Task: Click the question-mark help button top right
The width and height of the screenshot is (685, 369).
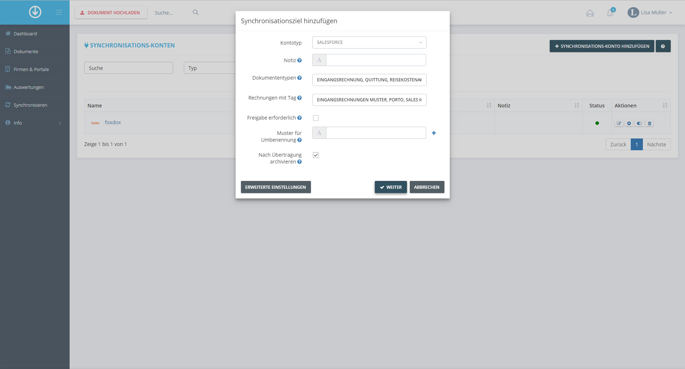Action: pos(663,46)
